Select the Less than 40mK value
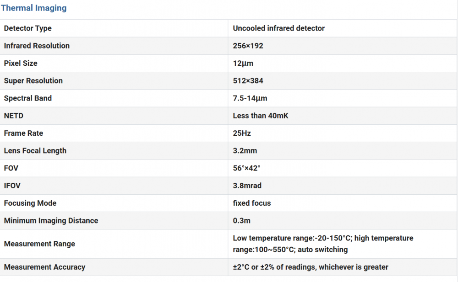The height and width of the screenshot is (282, 458). point(260,116)
